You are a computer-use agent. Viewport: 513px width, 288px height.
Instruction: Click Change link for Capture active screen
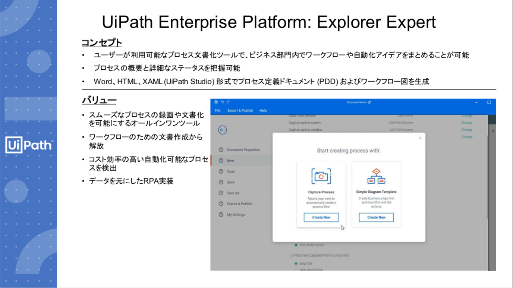click(x=467, y=123)
